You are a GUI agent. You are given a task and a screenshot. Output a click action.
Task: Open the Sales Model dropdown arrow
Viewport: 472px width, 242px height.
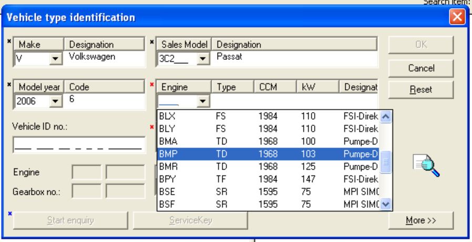click(203, 58)
